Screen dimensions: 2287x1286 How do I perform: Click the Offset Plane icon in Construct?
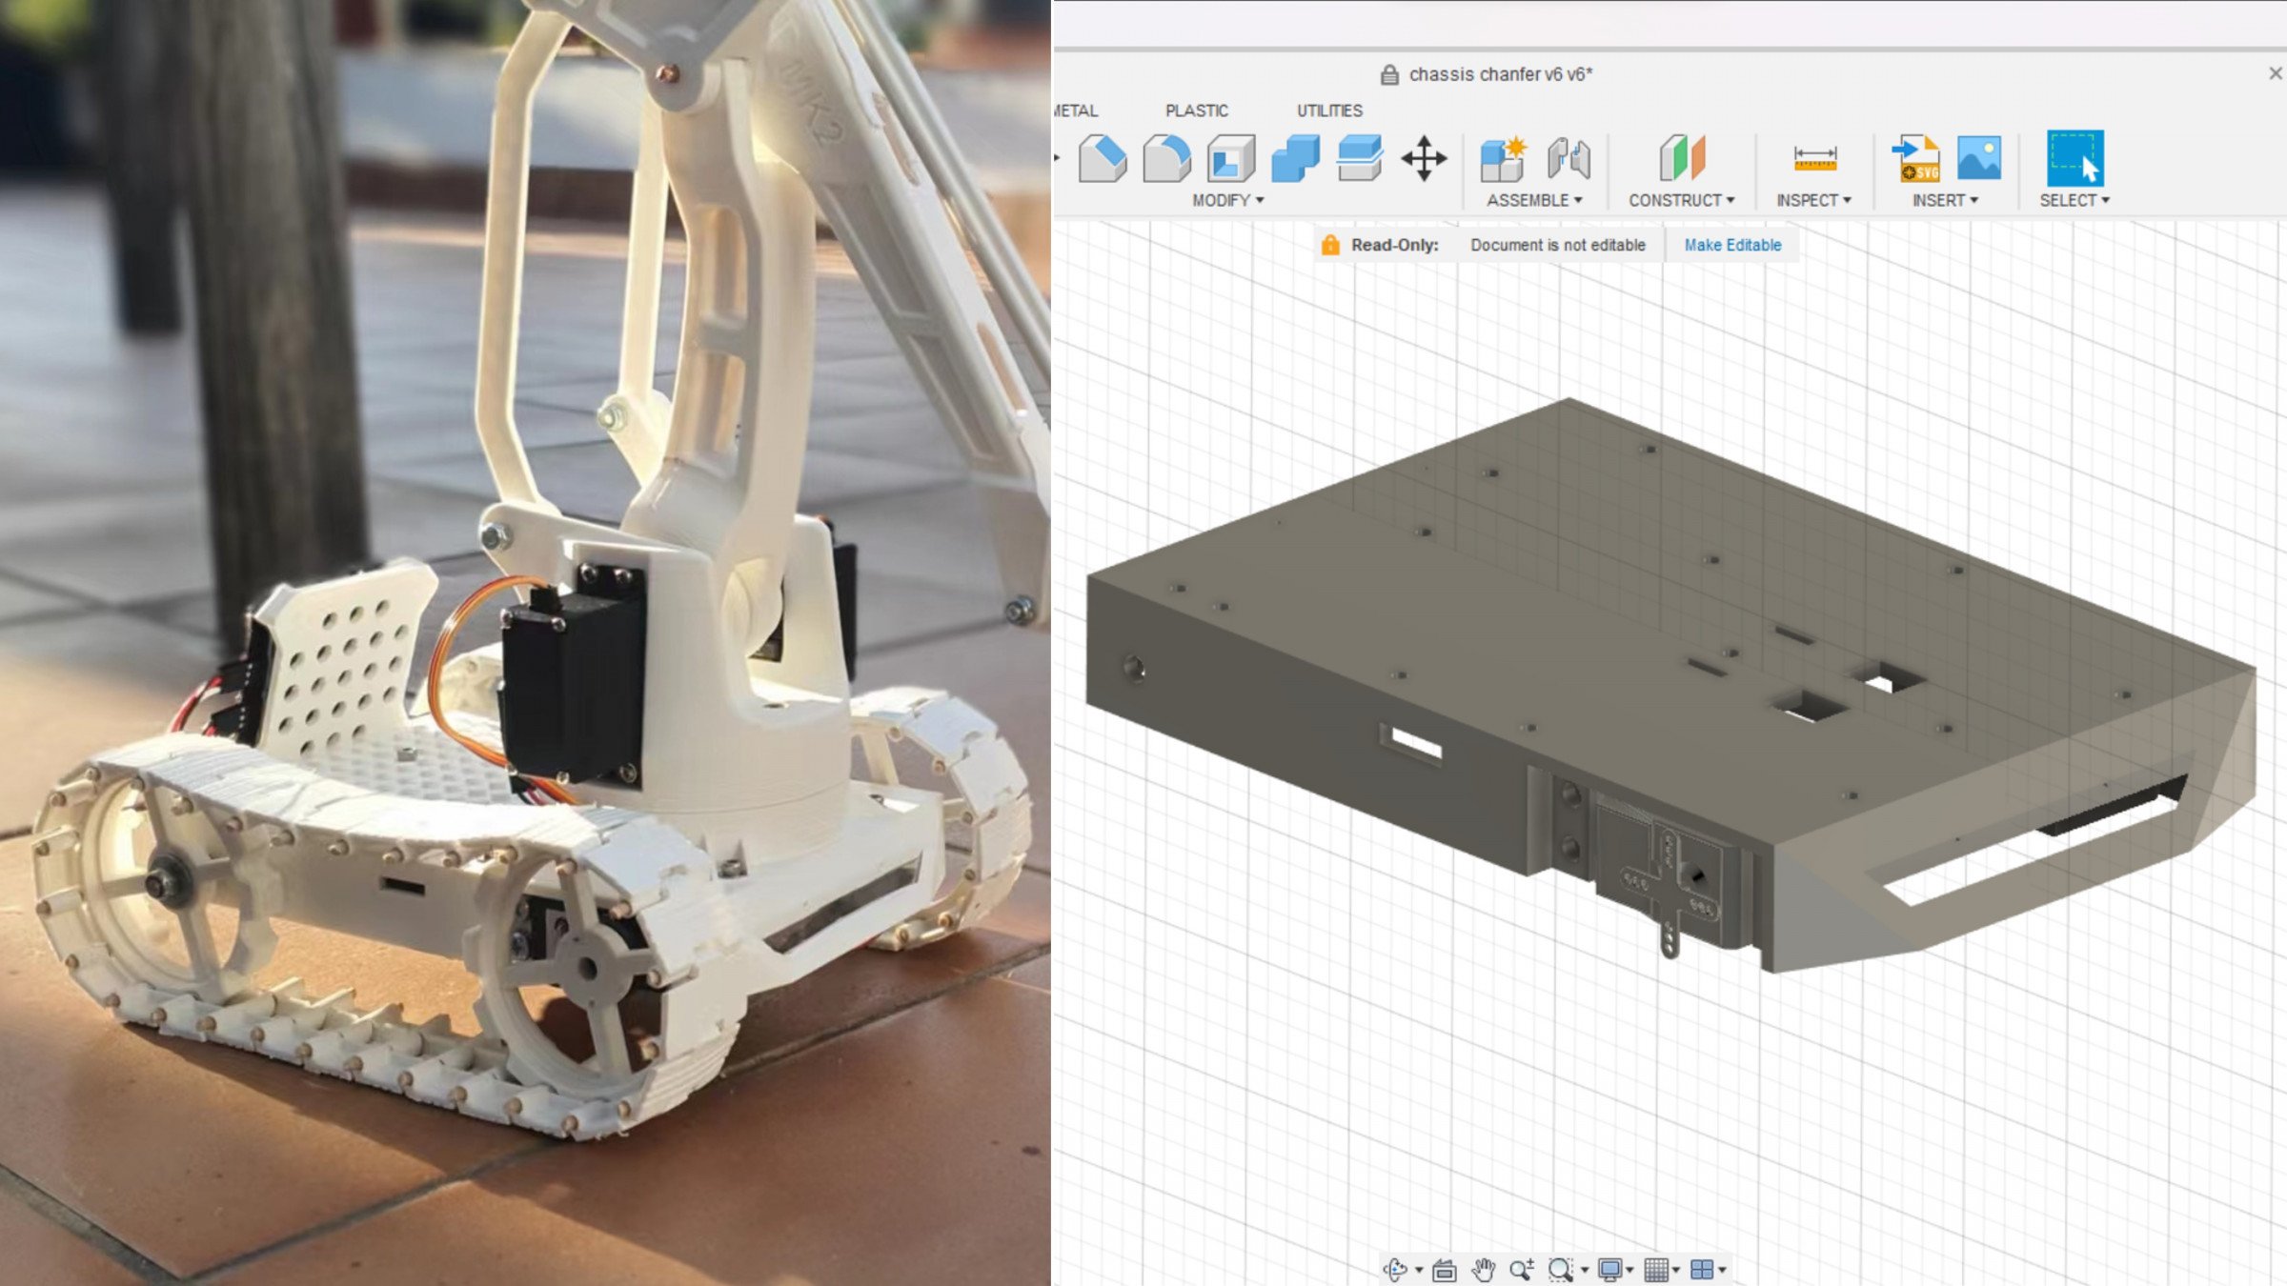[x=1682, y=158]
